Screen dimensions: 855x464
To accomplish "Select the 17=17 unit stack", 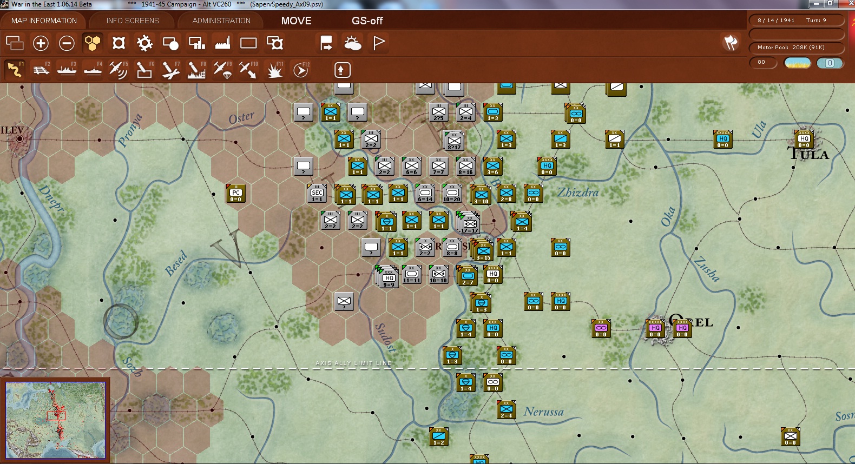I will tap(469, 224).
